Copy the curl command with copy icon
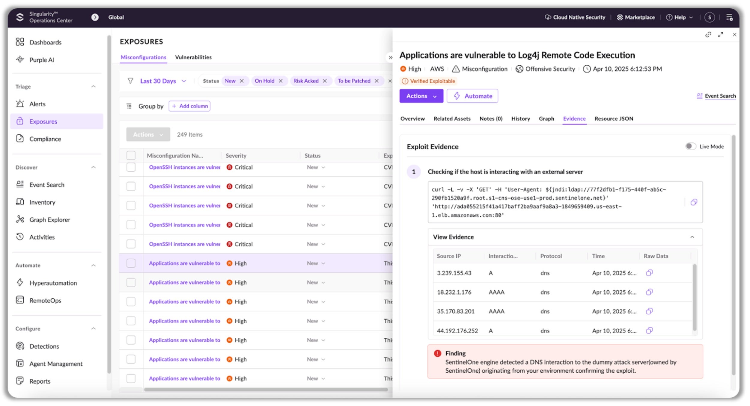The width and height of the screenshot is (750, 406). pos(693,202)
